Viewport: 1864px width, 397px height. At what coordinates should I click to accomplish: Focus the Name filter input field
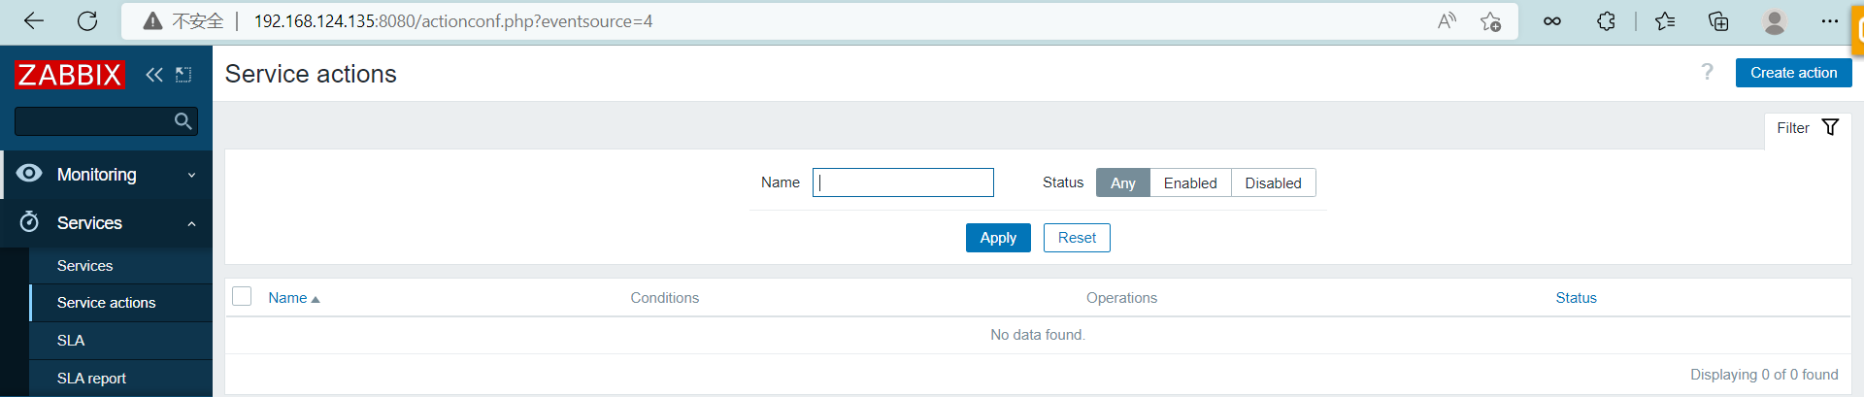(x=903, y=182)
